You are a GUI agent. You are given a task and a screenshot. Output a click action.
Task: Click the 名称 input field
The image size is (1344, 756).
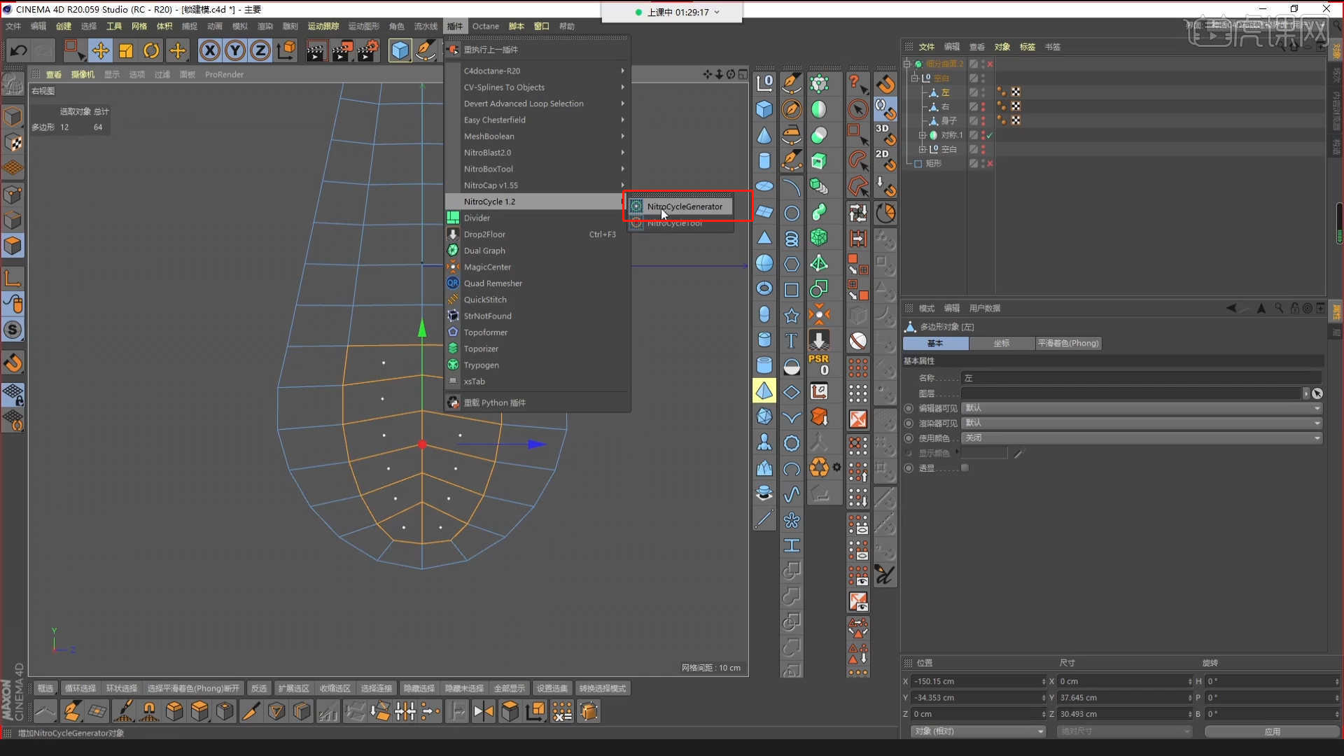[1142, 378]
